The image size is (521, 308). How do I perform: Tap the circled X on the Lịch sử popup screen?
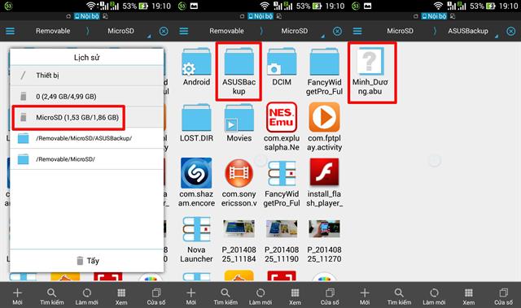pos(164,31)
